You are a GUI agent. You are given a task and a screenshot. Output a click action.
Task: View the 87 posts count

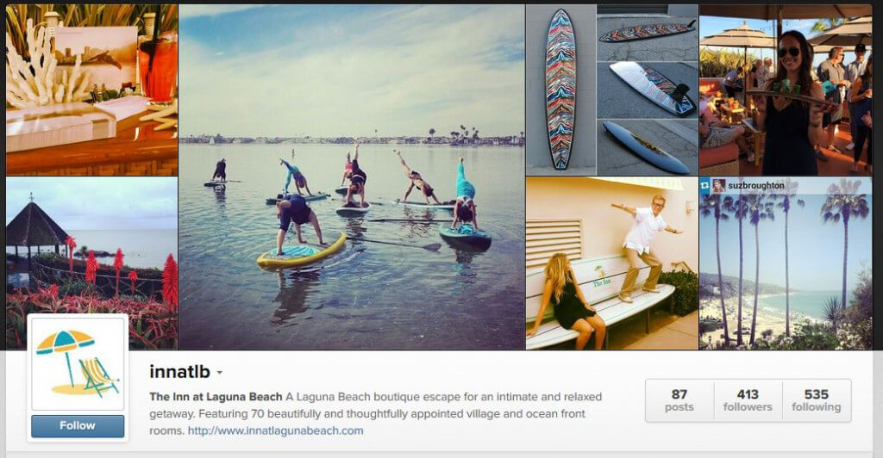679,400
